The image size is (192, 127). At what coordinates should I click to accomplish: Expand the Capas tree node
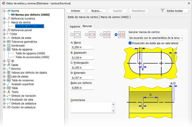tap(4, 65)
